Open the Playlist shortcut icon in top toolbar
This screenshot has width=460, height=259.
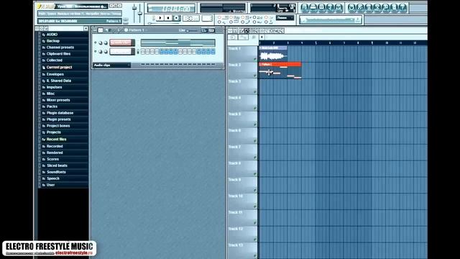(x=305, y=8)
